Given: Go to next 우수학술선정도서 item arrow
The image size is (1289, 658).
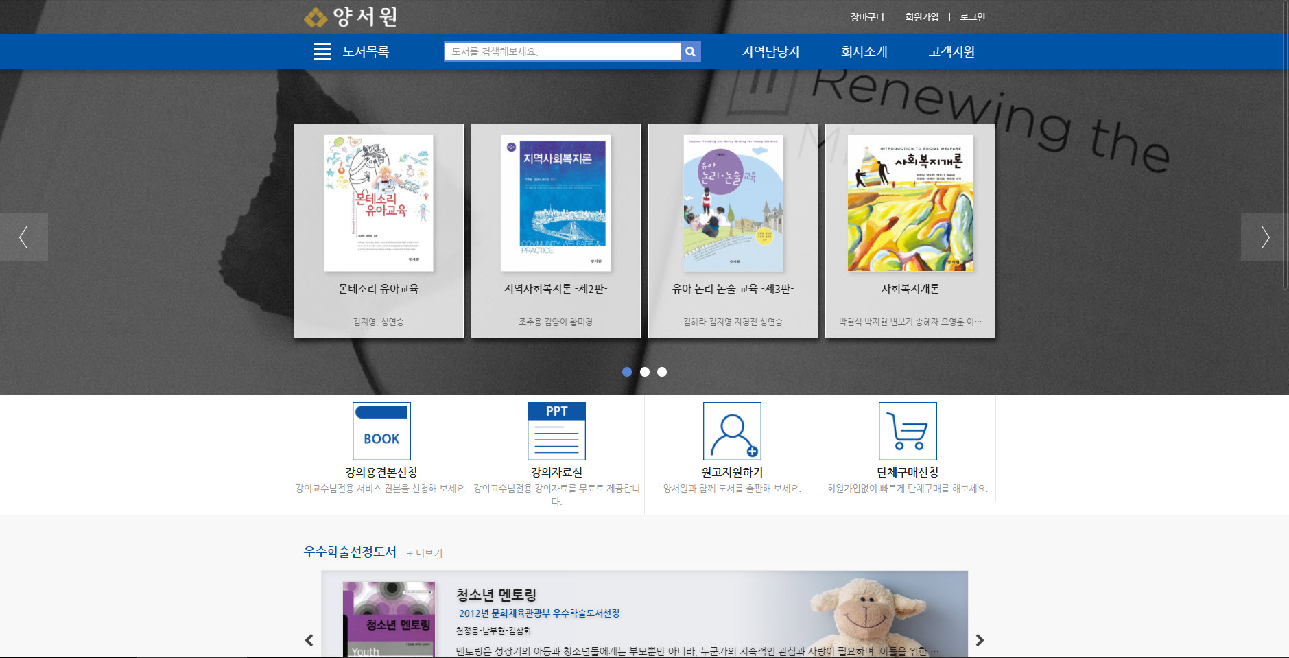Looking at the screenshot, I should 980,640.
